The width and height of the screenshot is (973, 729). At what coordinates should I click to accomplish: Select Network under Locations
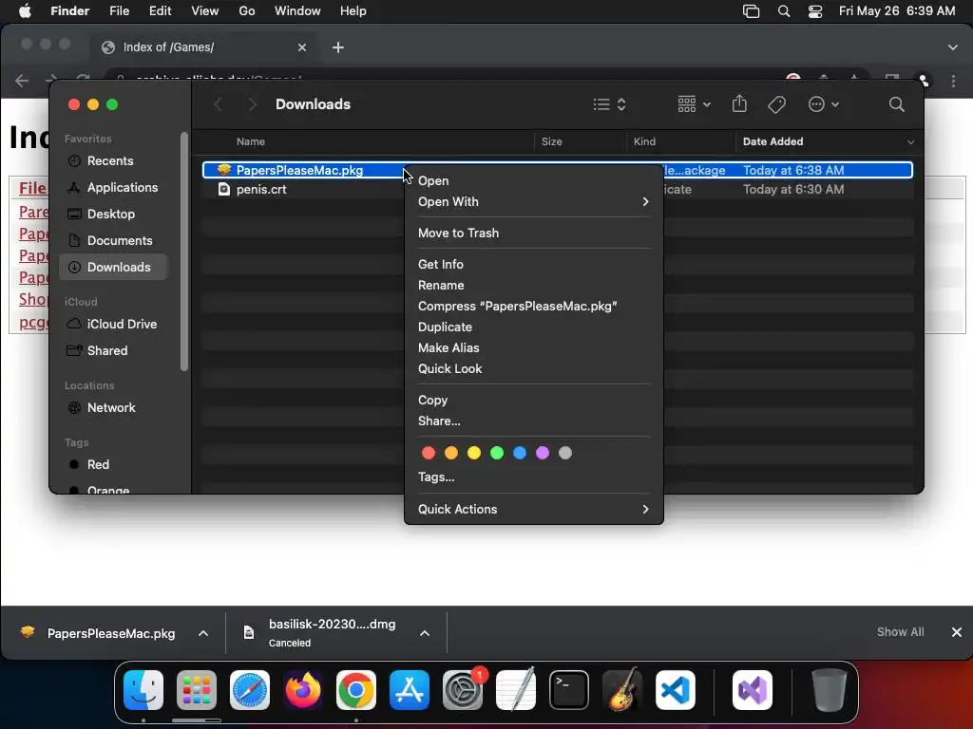(113, 408)
